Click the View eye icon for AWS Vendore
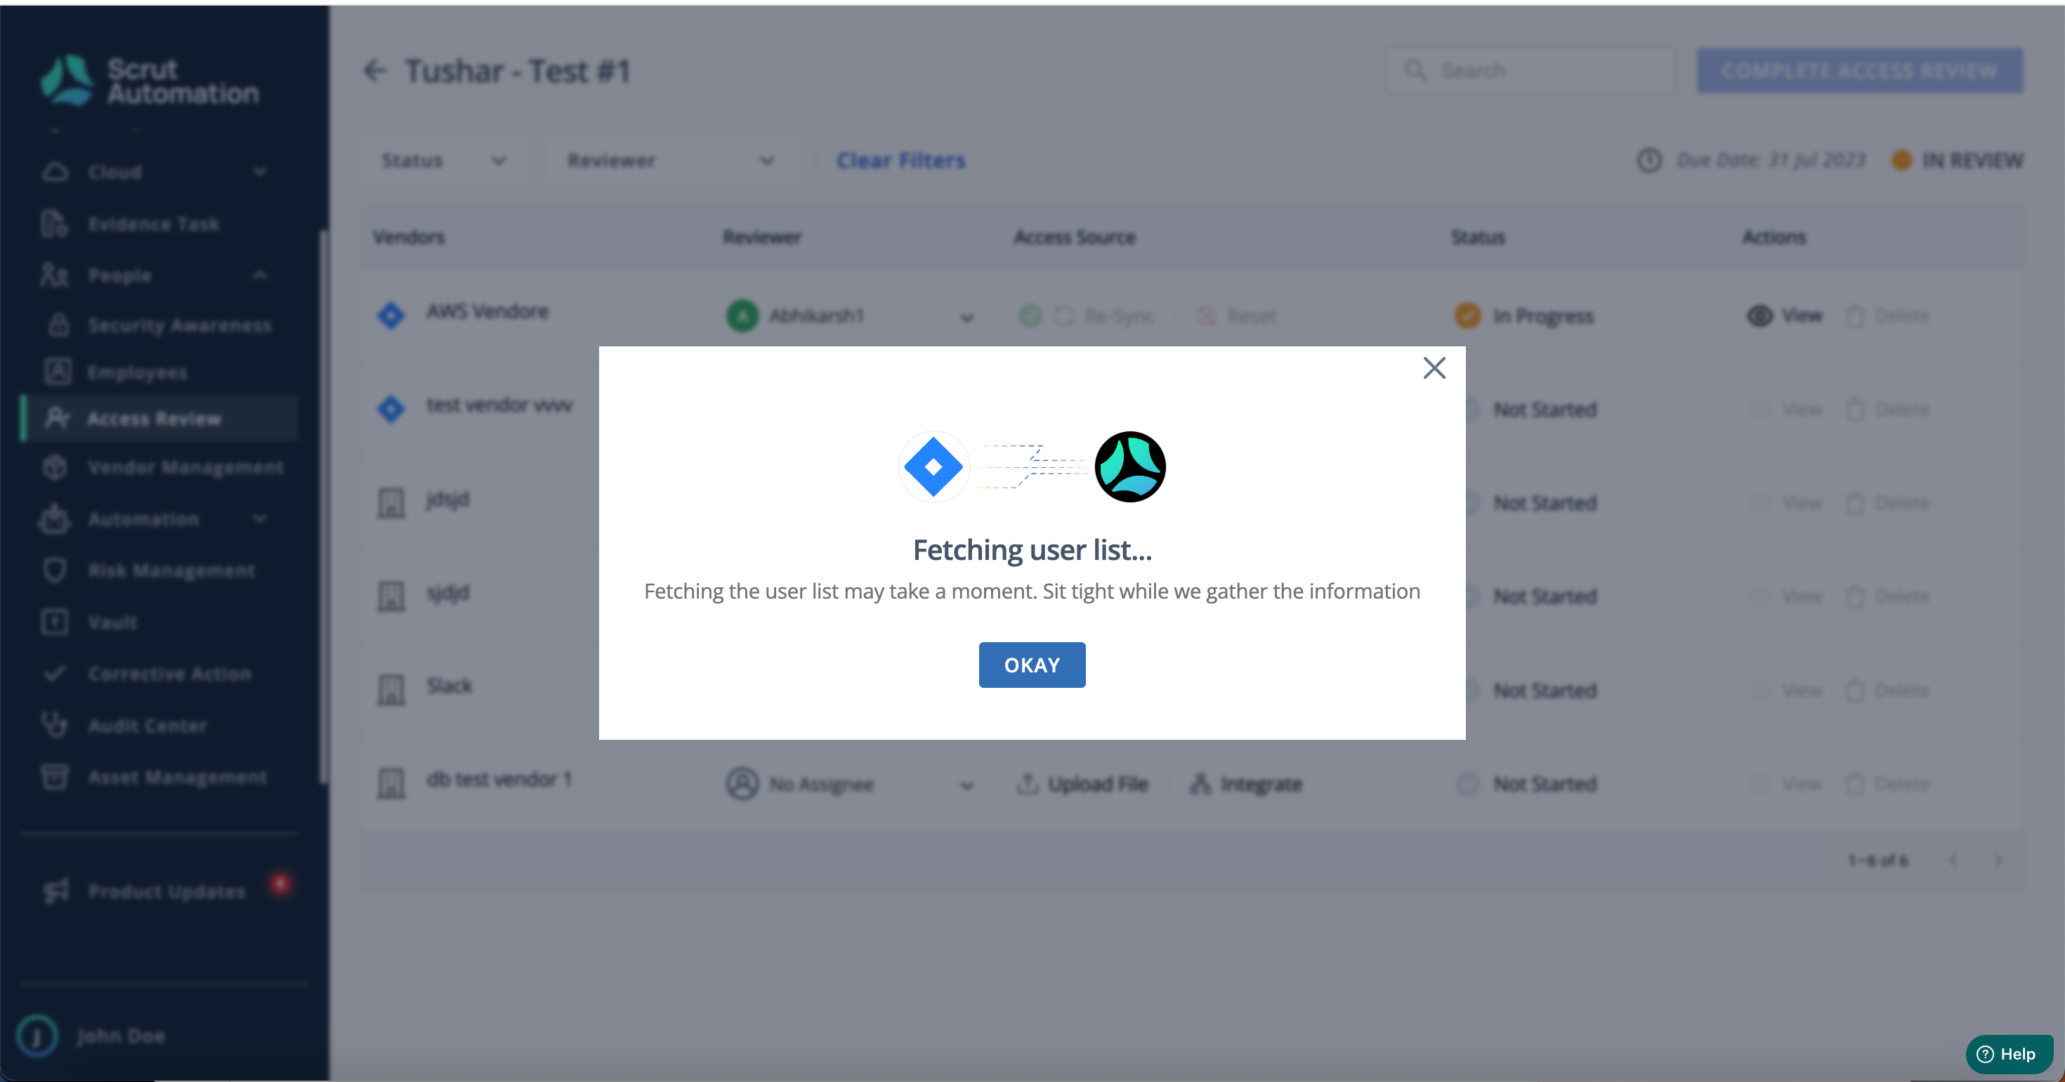2065x1082 pixels. coord(1759,315)
